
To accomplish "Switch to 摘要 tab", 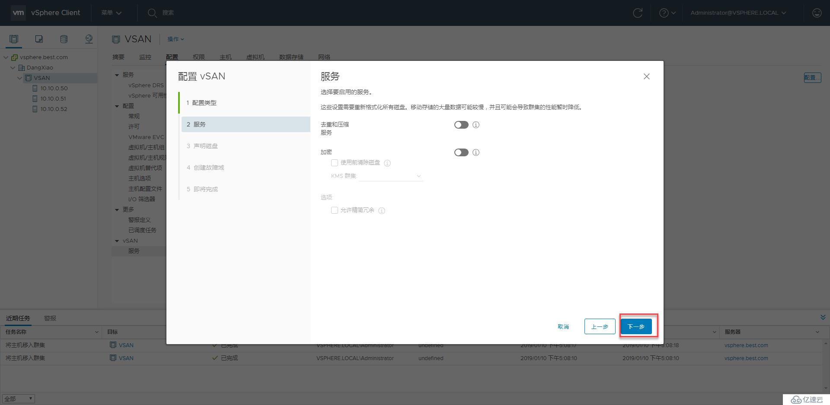I will pyautogui.click(x=118, y=57).
